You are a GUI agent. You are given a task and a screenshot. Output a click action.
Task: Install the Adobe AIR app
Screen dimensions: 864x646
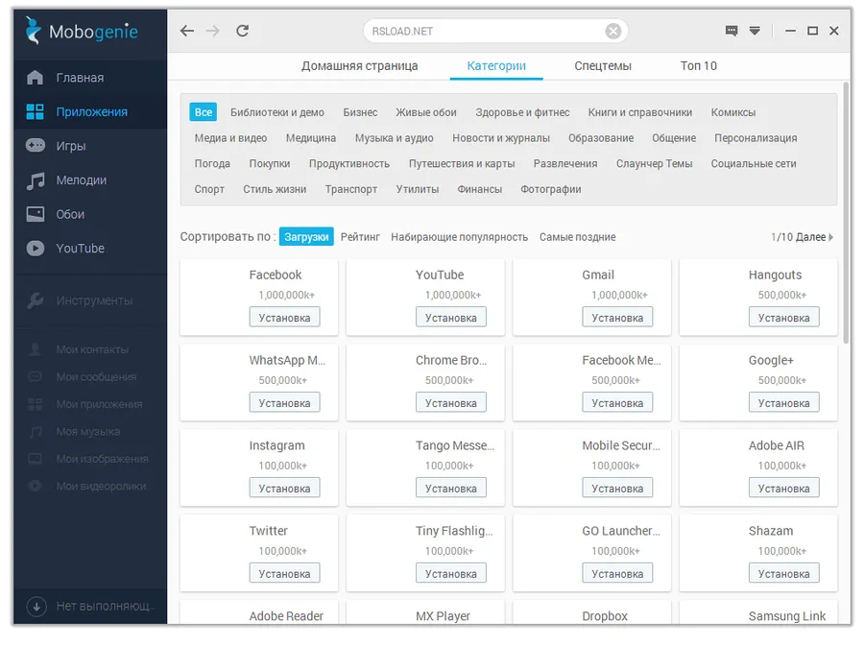pos(783,488)
